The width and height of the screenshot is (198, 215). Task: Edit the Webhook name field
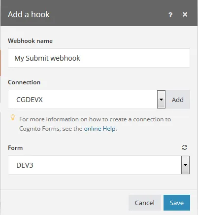[99, 58]
